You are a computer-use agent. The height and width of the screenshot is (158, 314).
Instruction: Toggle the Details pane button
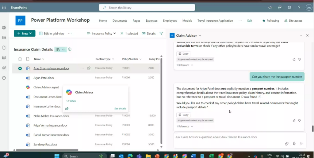[x=149, y=34]
